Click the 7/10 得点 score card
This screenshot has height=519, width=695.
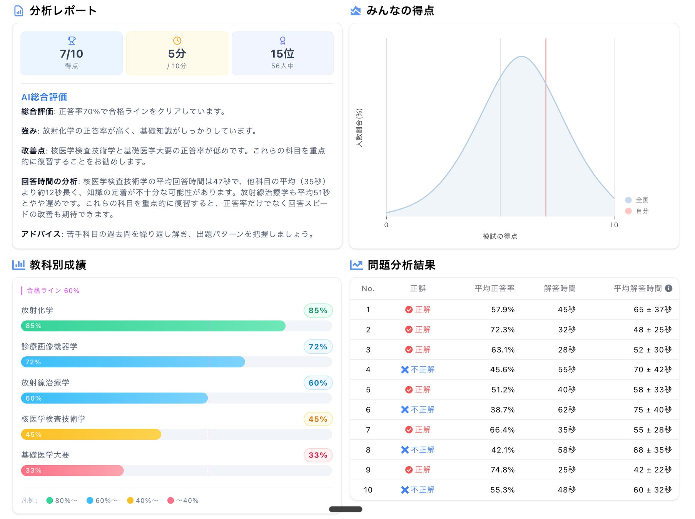[x=72, y=53]
